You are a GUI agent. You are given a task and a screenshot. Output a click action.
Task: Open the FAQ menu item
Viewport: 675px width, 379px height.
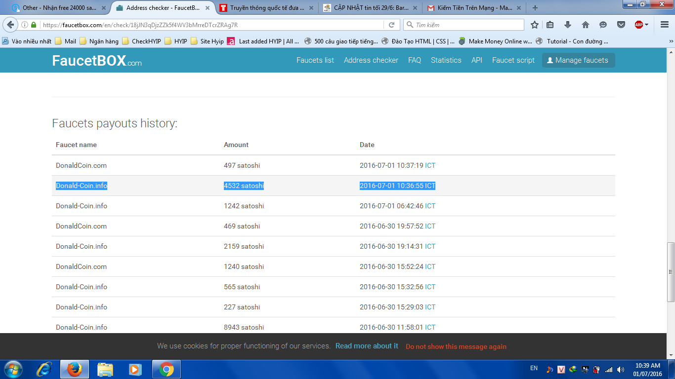click(x=415, y=60)
